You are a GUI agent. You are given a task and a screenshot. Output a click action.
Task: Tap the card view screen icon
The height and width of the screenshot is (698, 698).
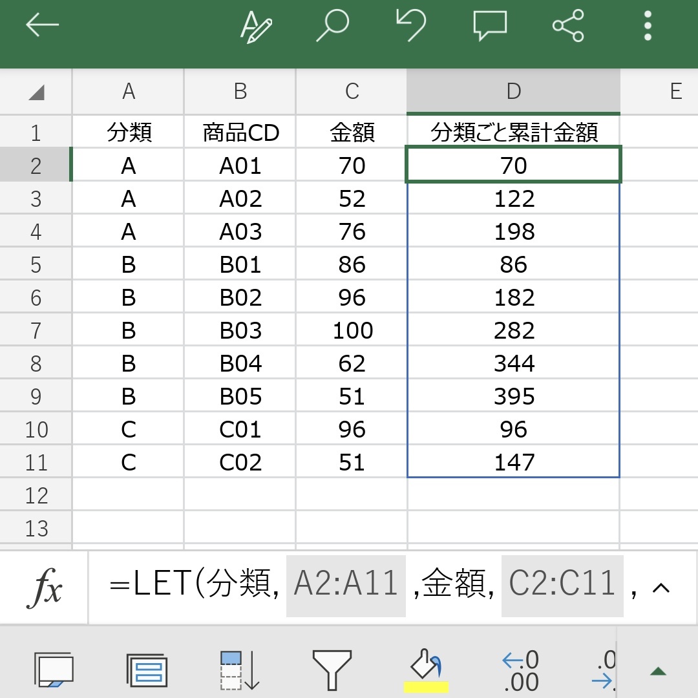pyautogui.click(x=54, y=670)
